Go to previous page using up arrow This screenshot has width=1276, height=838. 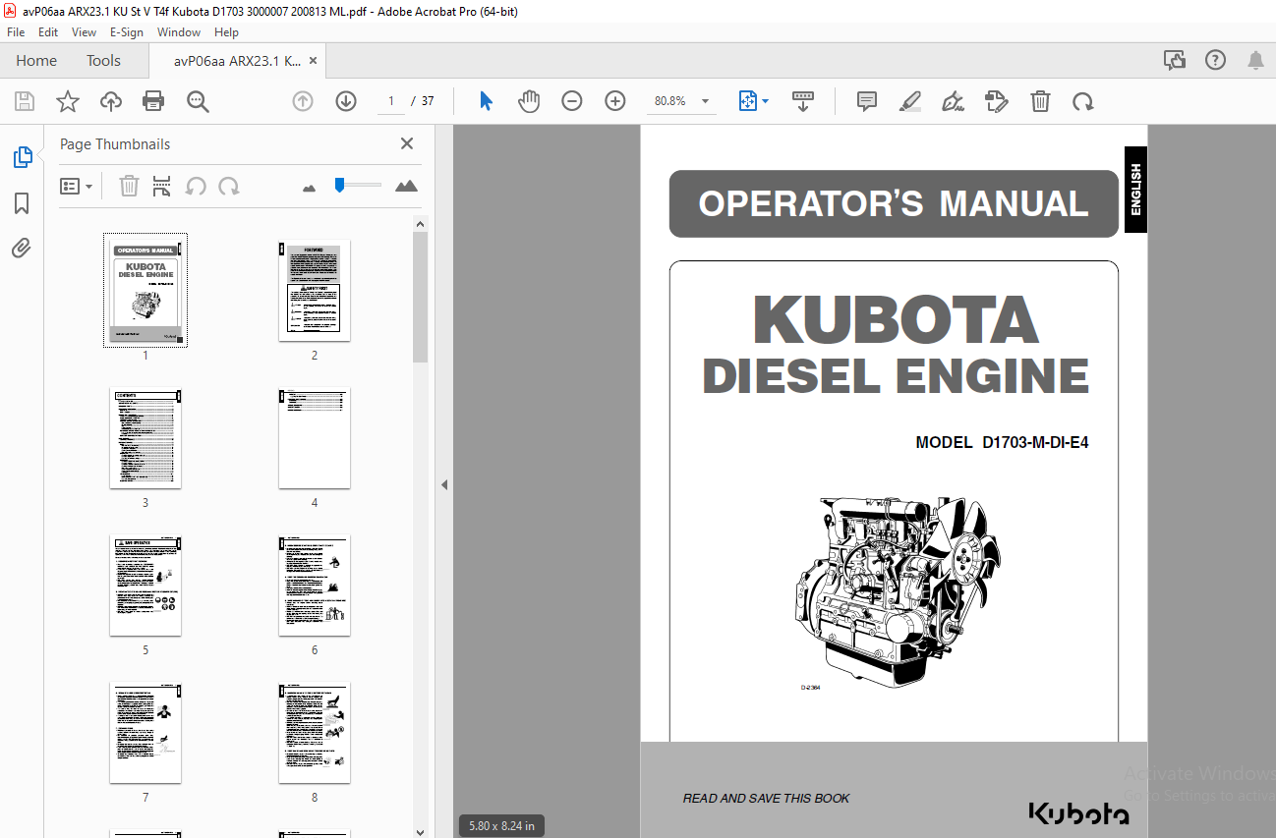tap(303, 101)
